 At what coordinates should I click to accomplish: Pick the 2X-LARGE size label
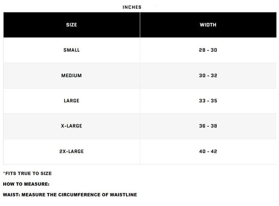(71, 151)
